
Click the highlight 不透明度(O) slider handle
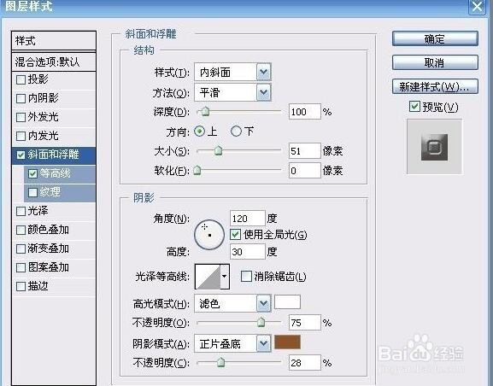261,323
